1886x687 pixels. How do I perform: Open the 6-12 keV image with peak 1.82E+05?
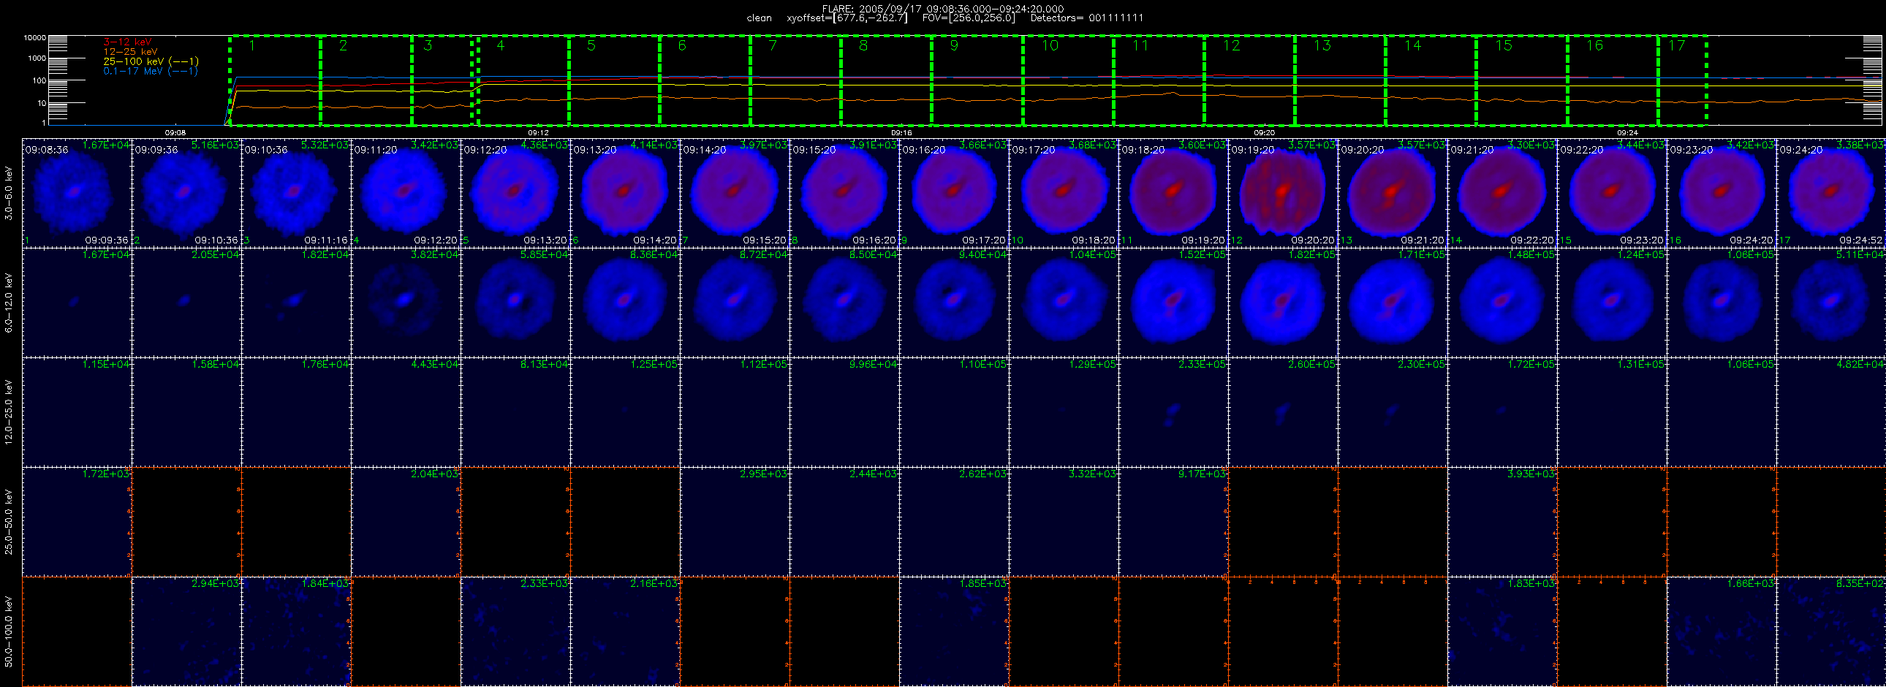tap(1284, 302)
